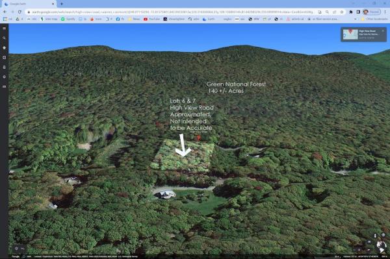Select the Google Earth browser tab
This screenshot has width=390, height=259.
click(29, 4)
